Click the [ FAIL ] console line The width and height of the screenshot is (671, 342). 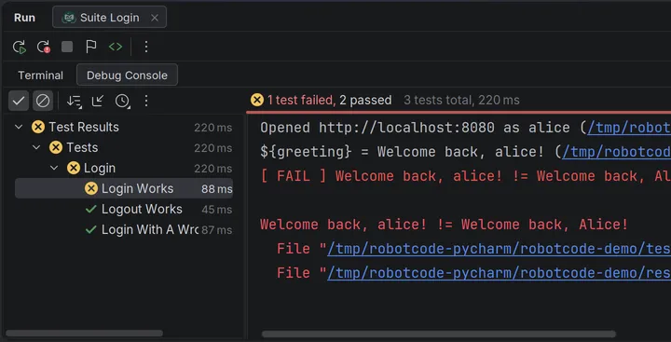click(466, 176)
